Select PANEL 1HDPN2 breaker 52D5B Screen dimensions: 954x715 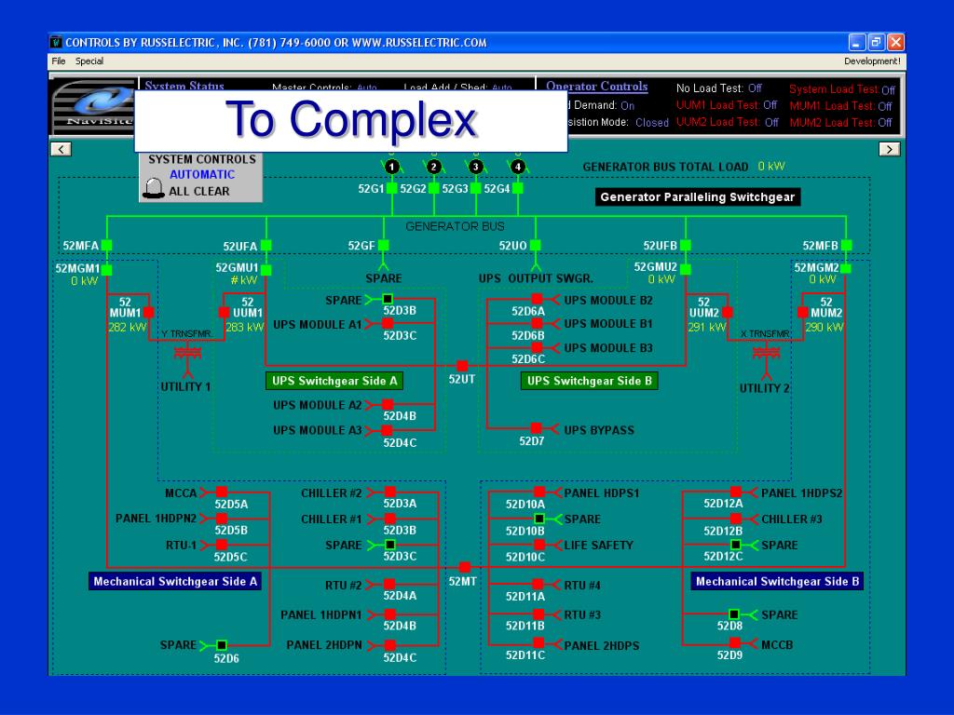222,519
